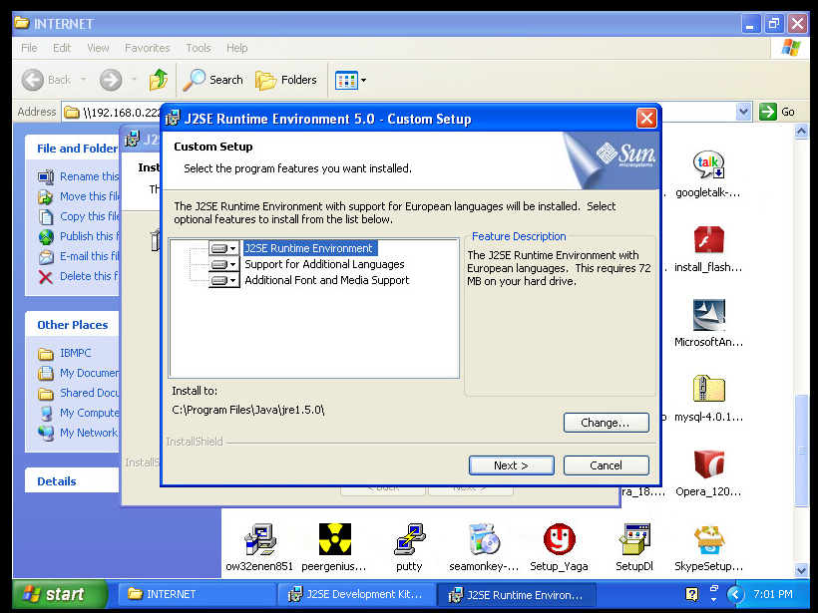Image resolution: width=818 pixels, height=613 pixels.
Task: Select the install_flash file icon
Action: pyautogui.click(x=708, y=241)
